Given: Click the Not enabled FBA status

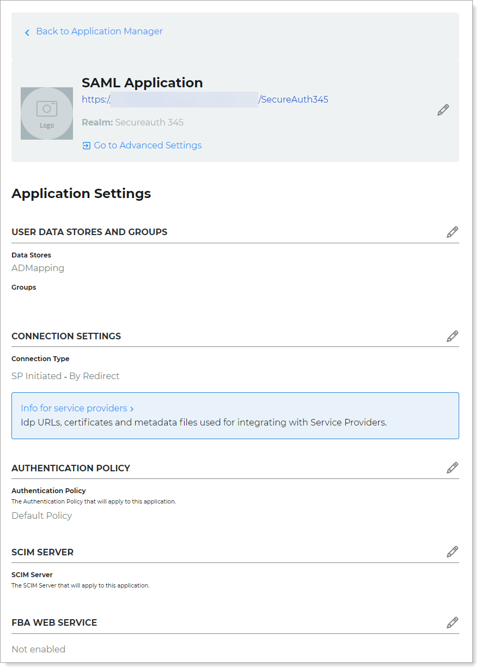Looking at the screenshot, I should tap(38, 649).
